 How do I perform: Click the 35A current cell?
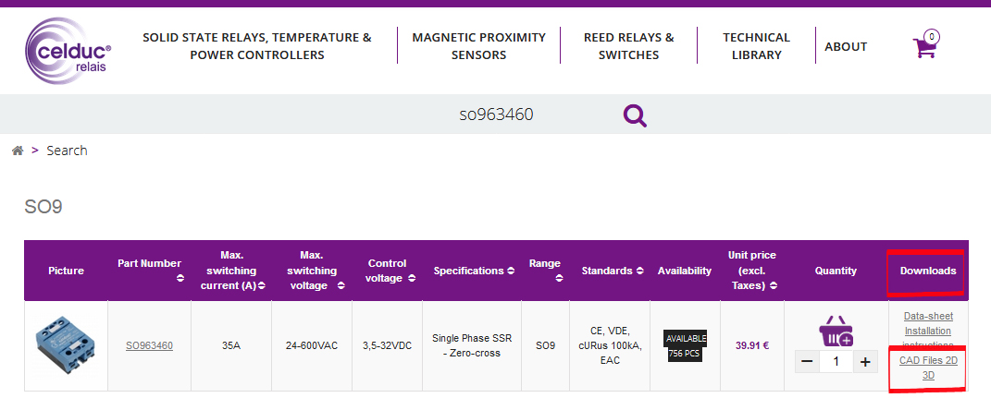[x=232, y=345]
